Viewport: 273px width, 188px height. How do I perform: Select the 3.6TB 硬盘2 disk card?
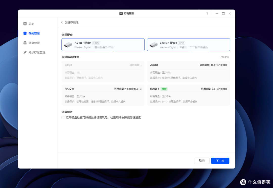tap(189, 45)
